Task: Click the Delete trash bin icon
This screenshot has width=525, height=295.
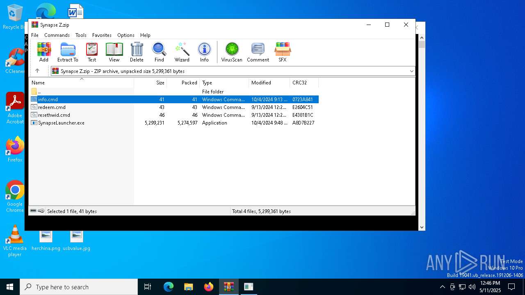Action: [137, 52]
